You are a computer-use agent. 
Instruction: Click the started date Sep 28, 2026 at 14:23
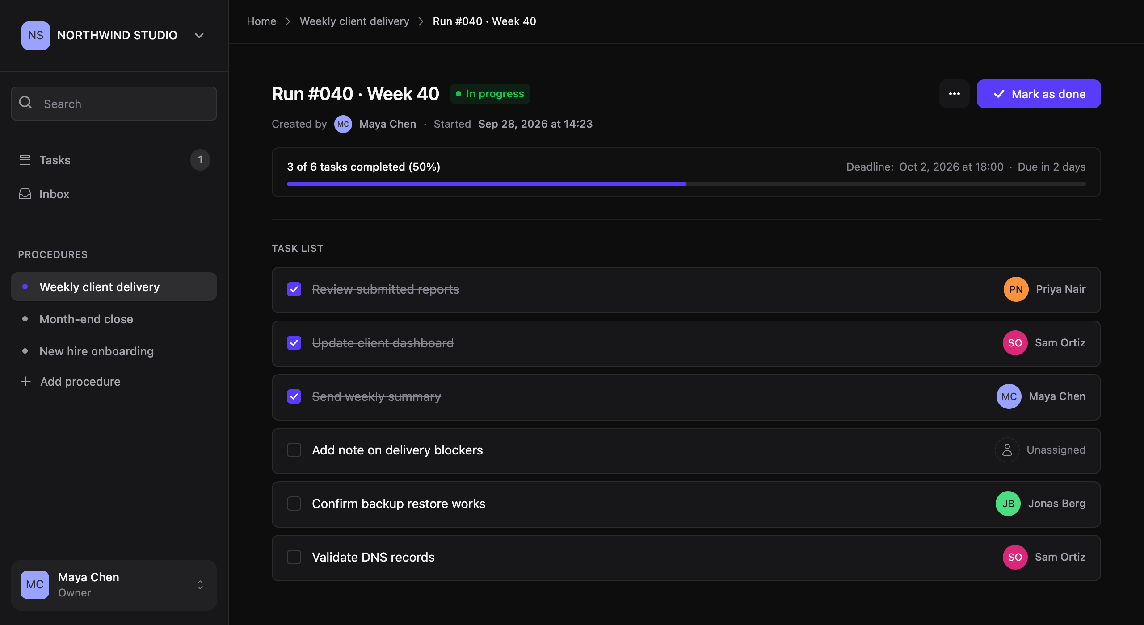tap(535, 124)
